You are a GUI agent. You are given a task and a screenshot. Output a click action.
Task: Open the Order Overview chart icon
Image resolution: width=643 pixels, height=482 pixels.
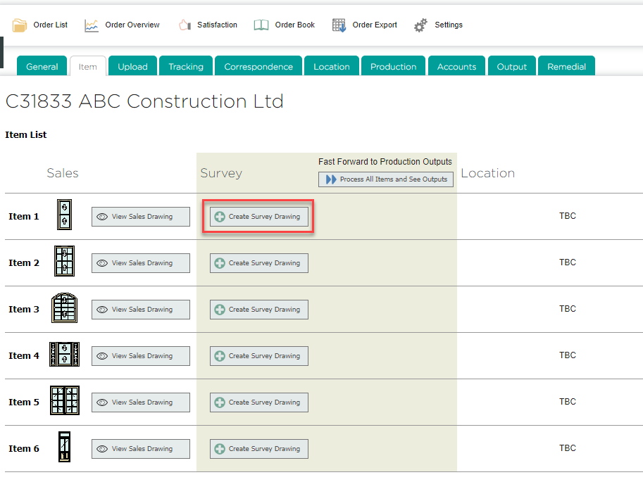(92, 25)
